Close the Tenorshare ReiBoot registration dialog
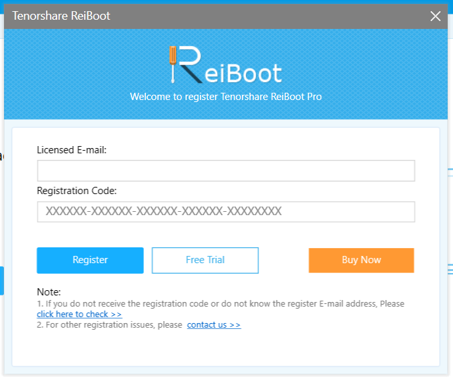The width and height of the screenshot is (453, 377). point(435,16)
